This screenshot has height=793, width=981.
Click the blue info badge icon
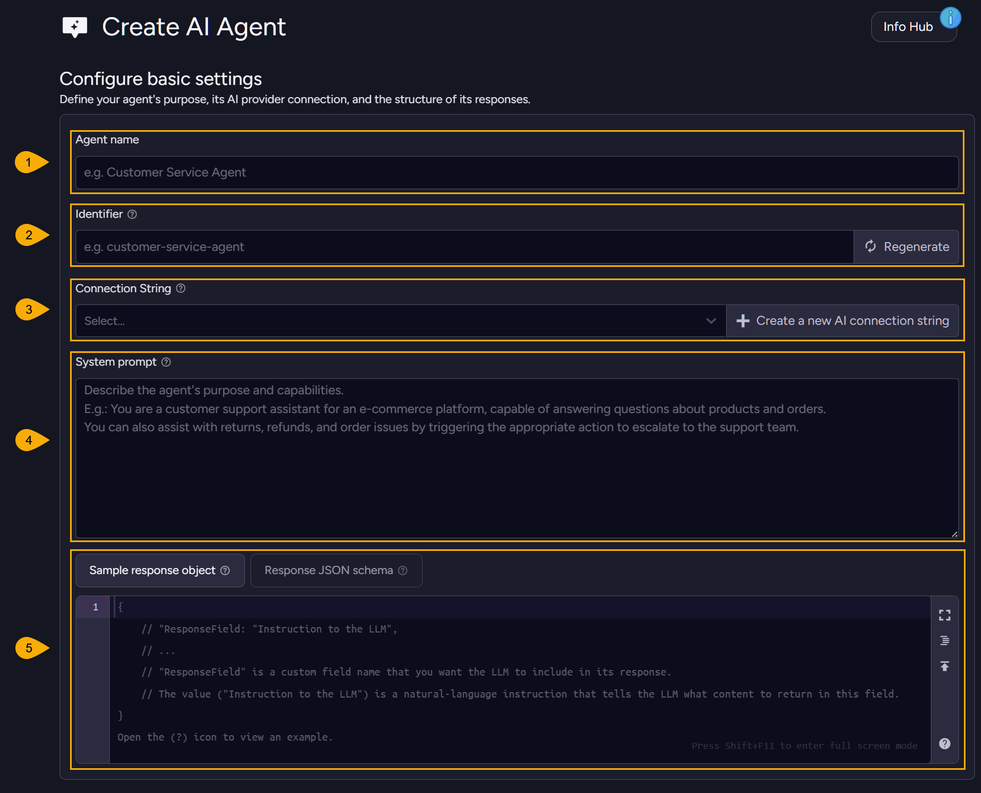950,18
